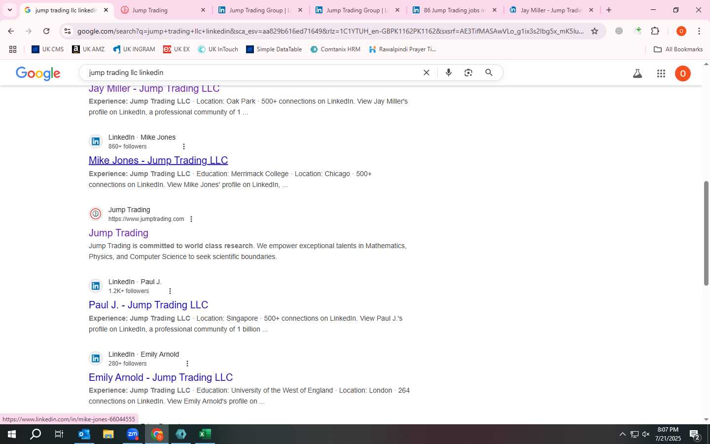Click the browser forward arrow
The height and width of the screenshot is (444, 710).
click(x=29, y=31)
